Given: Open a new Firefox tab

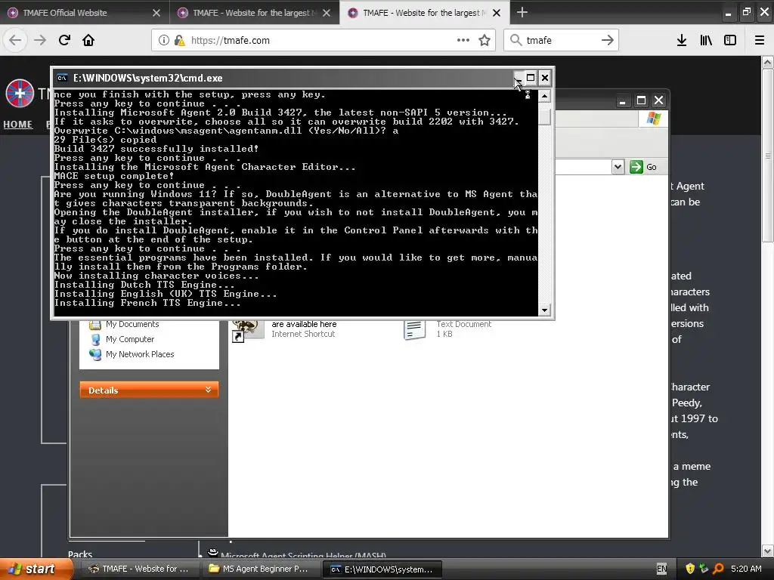Looking at the screenshot, I should (522, 12).
